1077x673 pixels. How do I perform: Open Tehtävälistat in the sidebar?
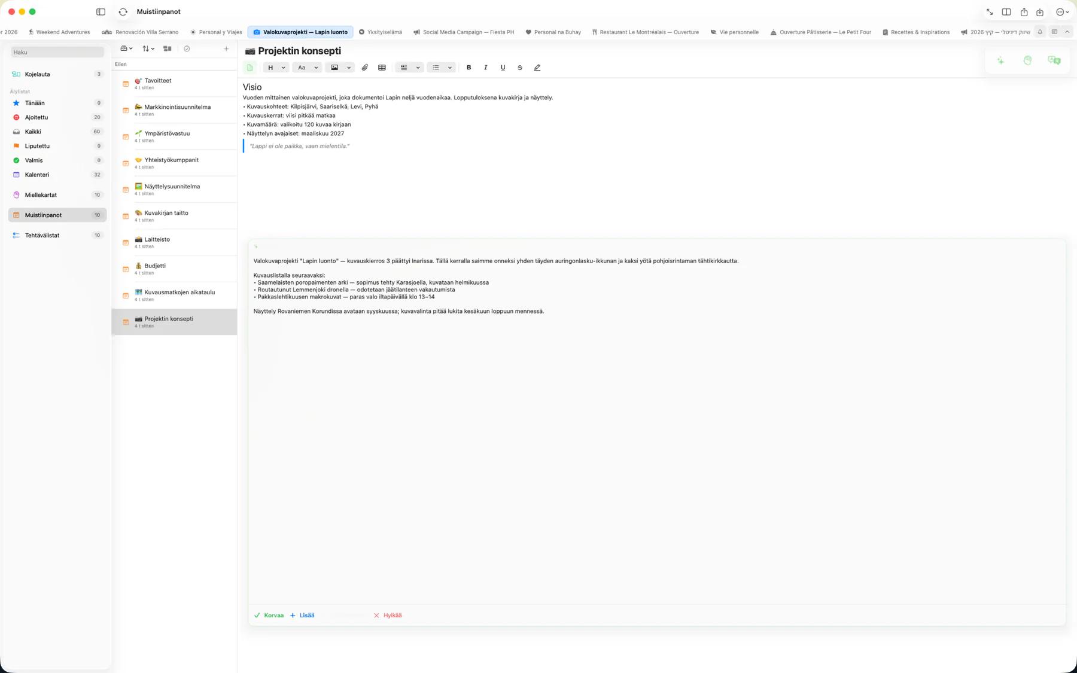[x=57, y=235]
